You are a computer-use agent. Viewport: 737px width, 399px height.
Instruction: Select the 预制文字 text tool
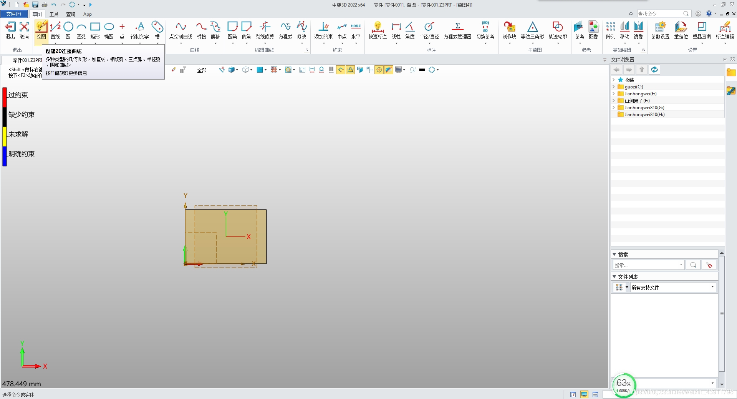[x=139, y=30]
